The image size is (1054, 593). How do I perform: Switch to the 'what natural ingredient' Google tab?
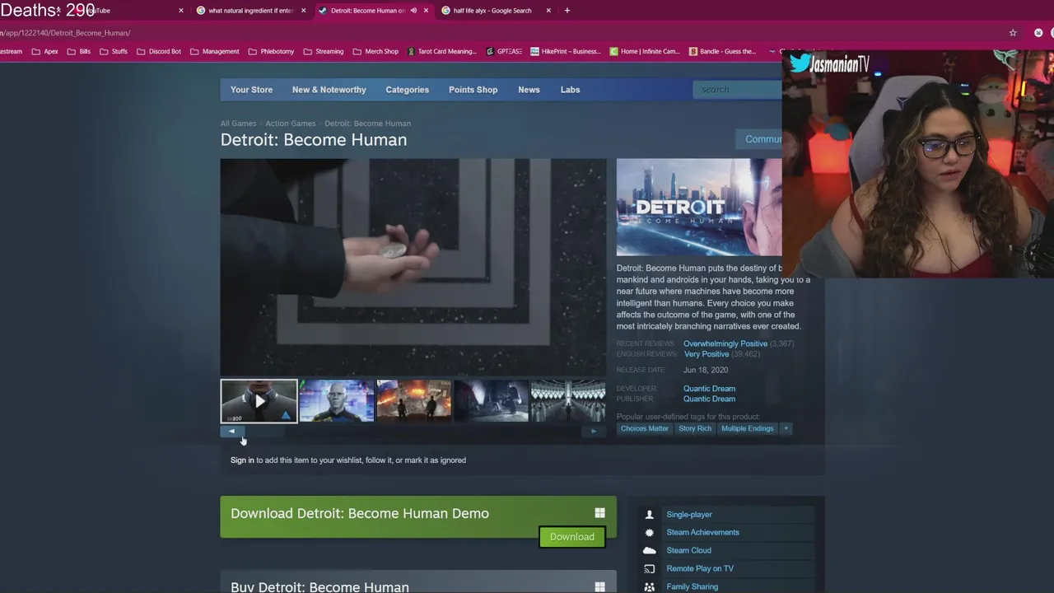250,11
